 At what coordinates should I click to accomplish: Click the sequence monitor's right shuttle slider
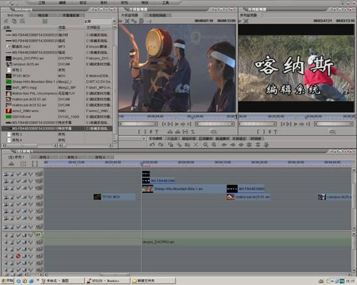[334, 124]
